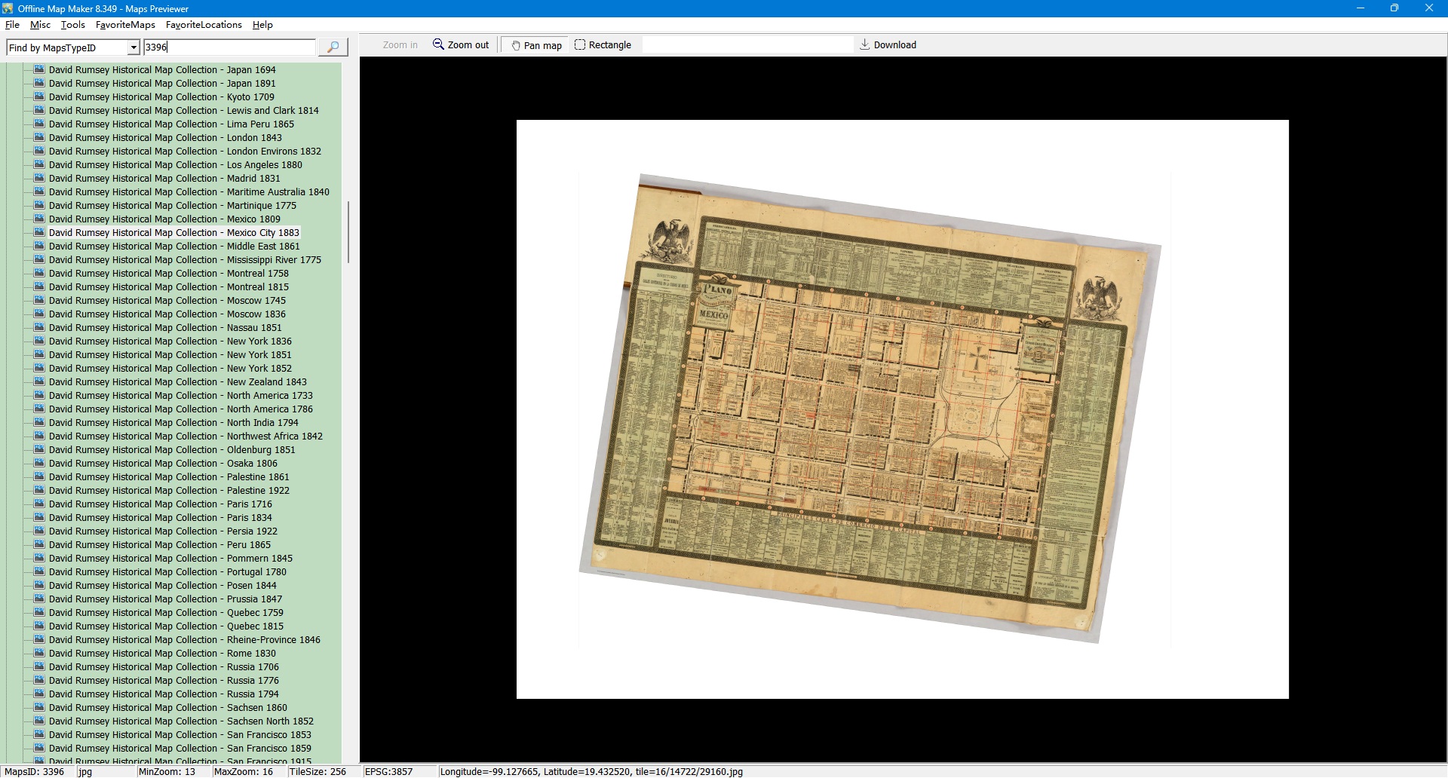Image resolution: width=1448 pixels, height=778 pixels.
Task: Open the File menu
Action: (x=12, y=25)
